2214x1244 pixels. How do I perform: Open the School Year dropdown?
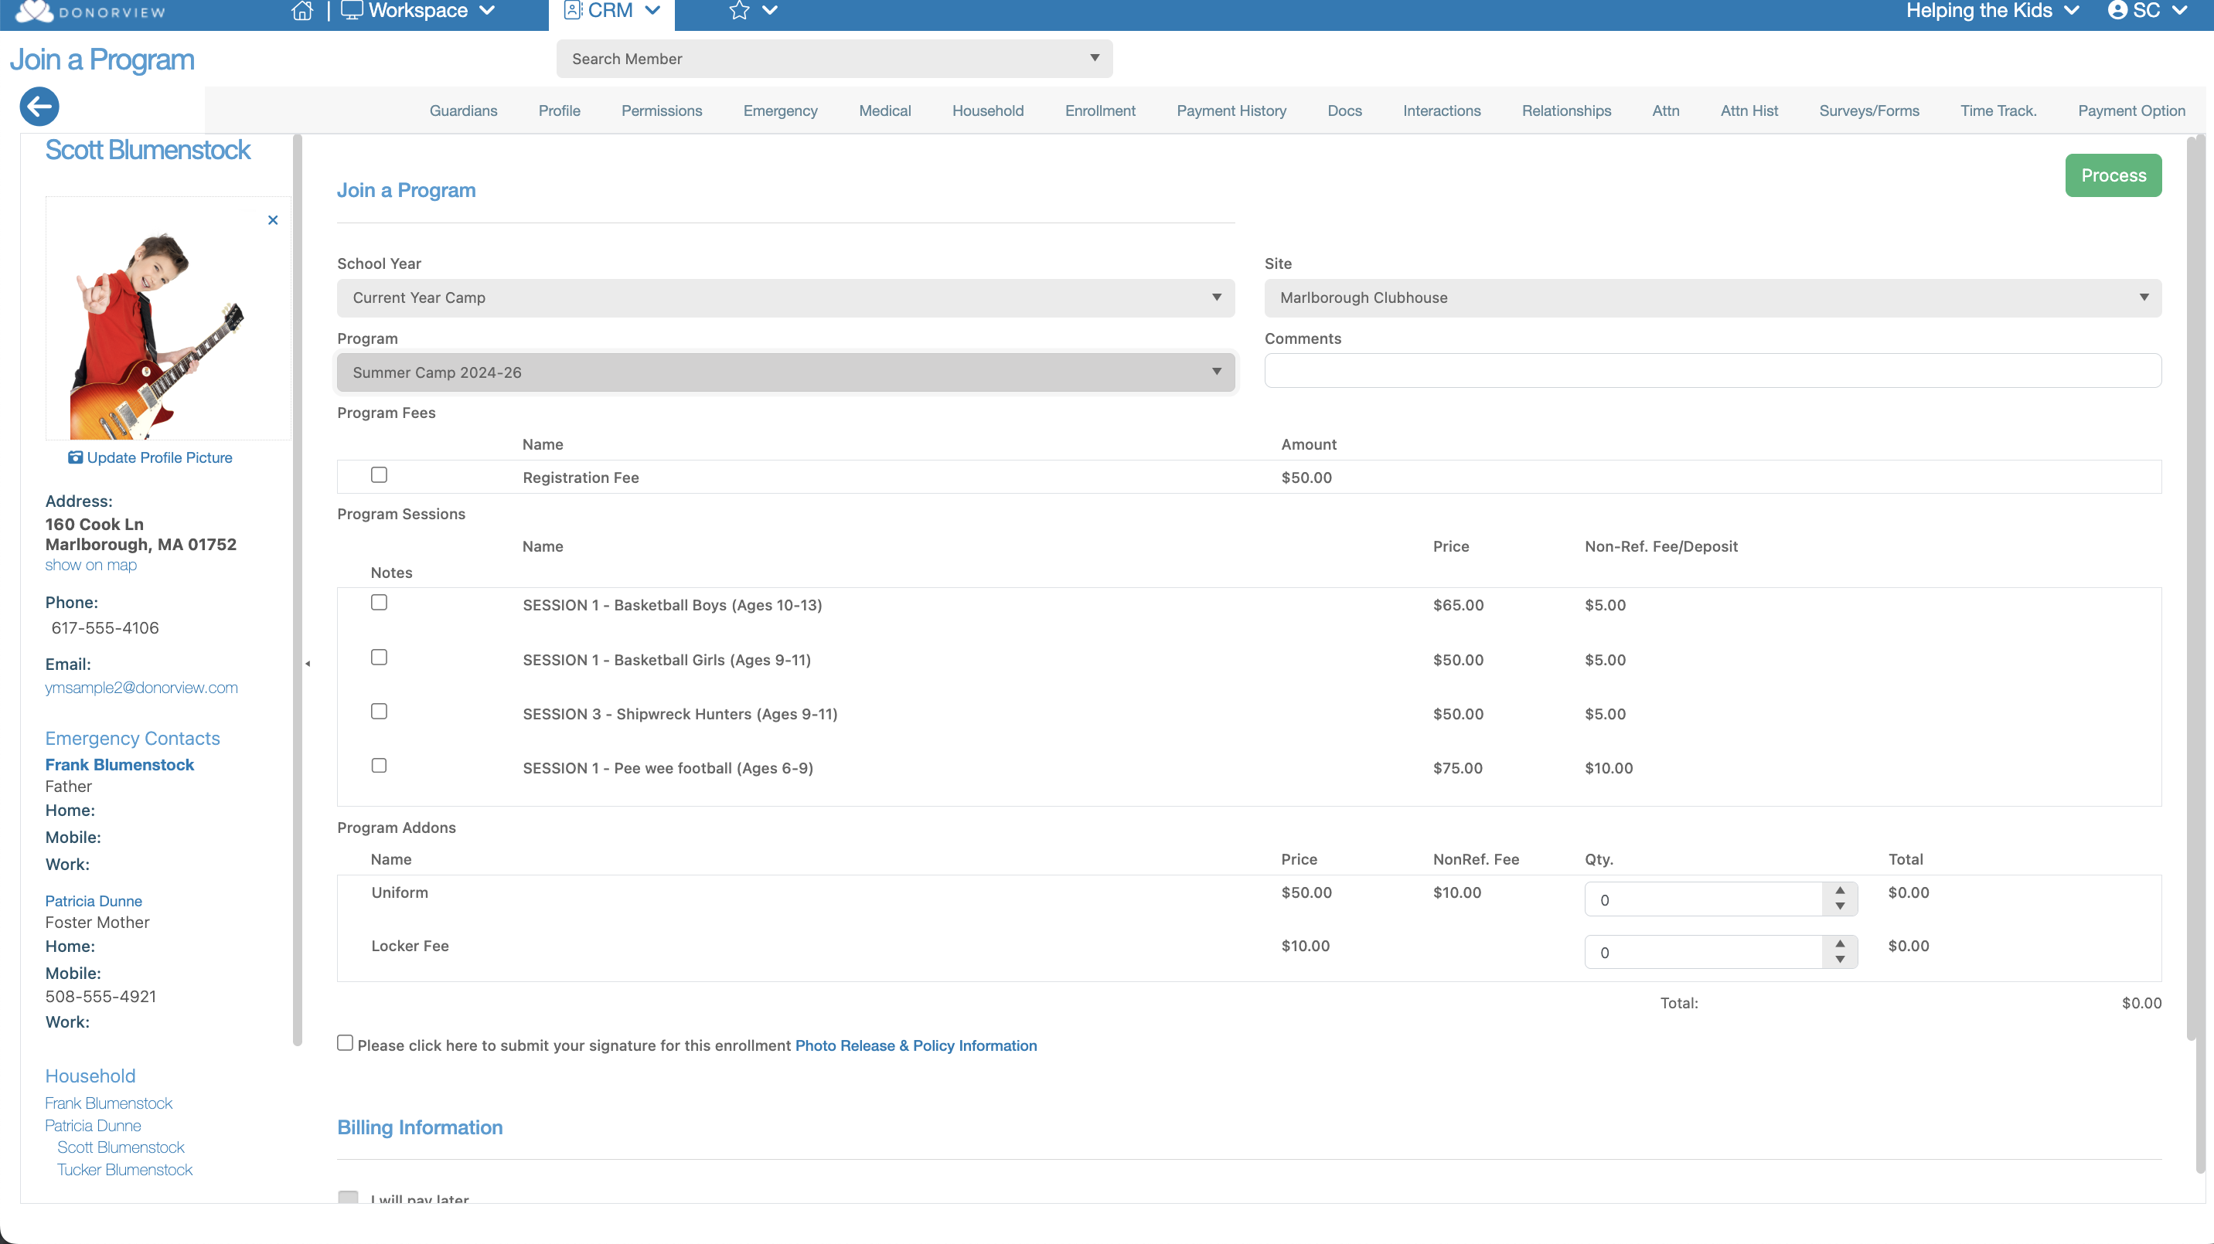[x=785, y=297]
